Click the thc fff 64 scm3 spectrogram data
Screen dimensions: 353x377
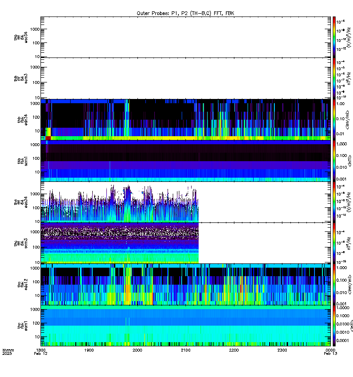(x=120, y=243)
